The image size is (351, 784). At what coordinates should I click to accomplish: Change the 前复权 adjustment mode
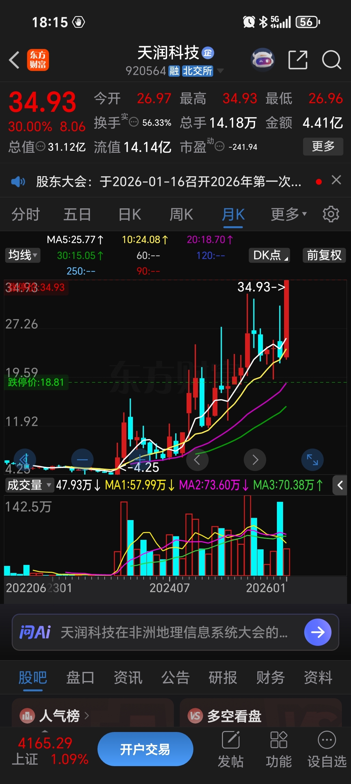[324, 255]
